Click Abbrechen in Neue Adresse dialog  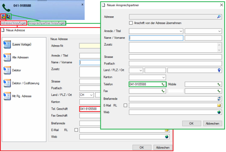click(x=163, y=148)
